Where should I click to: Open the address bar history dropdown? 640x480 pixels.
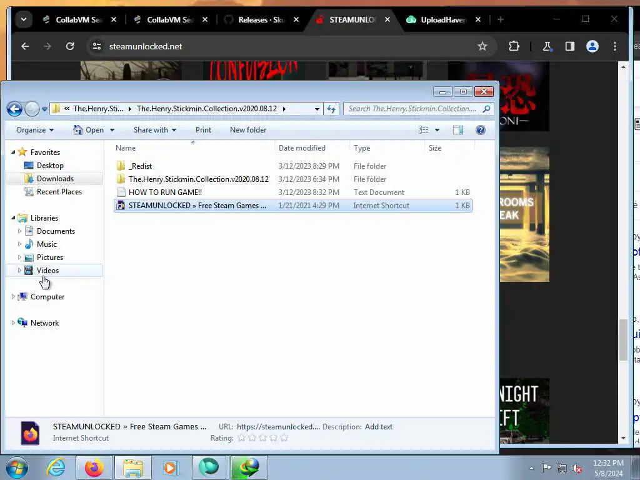tap(317, 109)
